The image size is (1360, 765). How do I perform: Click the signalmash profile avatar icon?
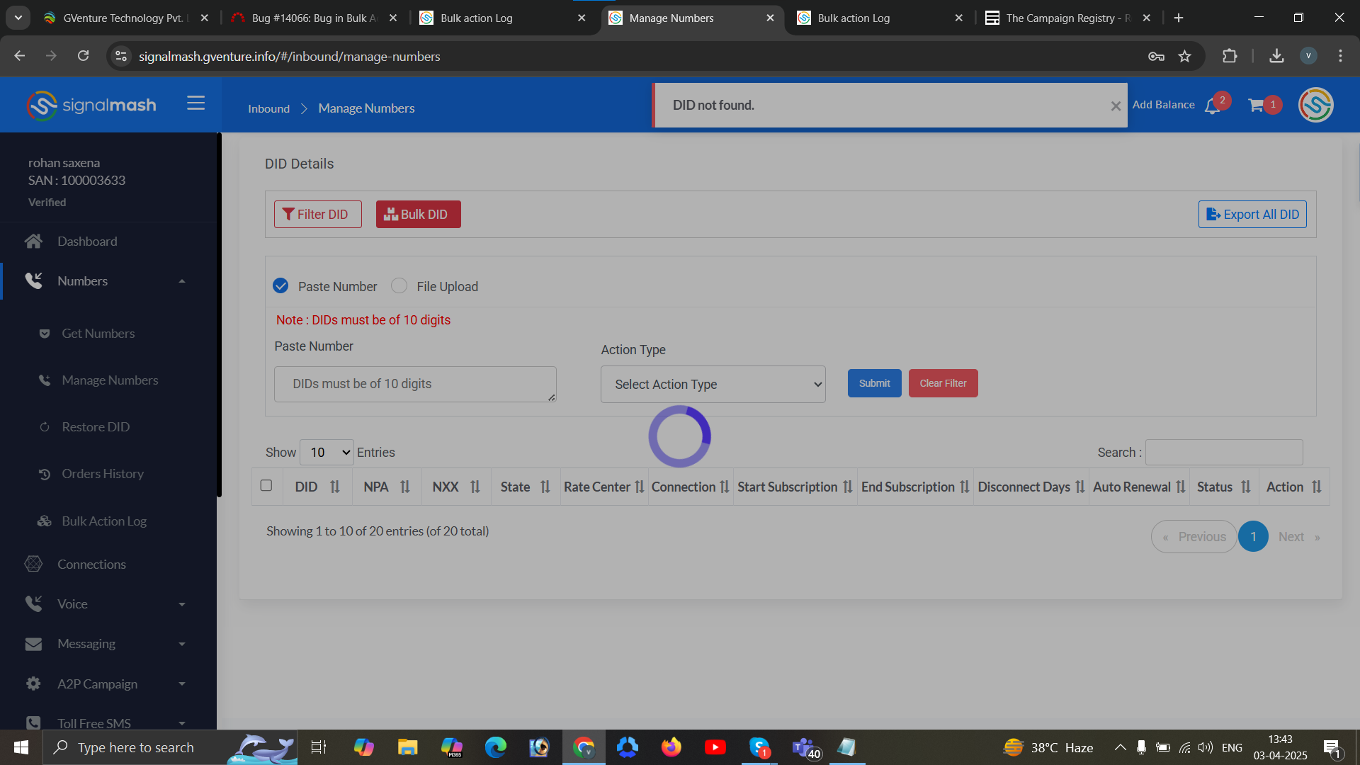pos(1315,106)
